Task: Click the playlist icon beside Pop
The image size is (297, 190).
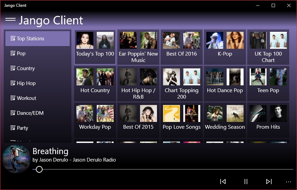Action: coord(13,53)
